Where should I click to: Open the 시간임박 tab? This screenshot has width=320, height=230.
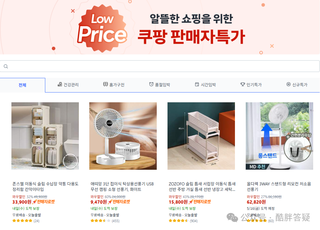(205, 85)
